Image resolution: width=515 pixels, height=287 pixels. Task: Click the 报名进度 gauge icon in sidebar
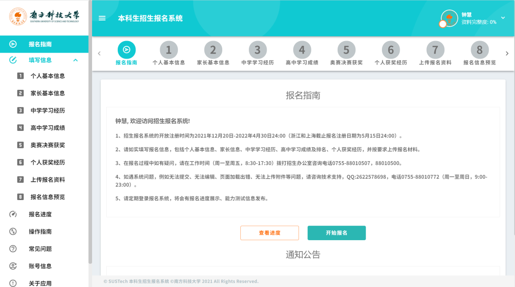pyautogui.click(x=13, y=214)
